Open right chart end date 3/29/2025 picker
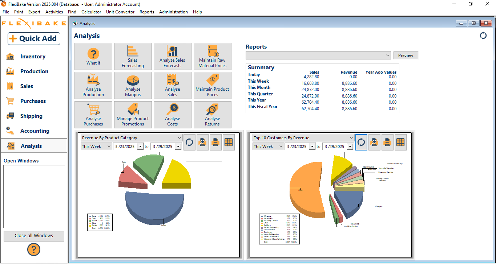The width and height of the screenshot is (496, 264). 350,147
